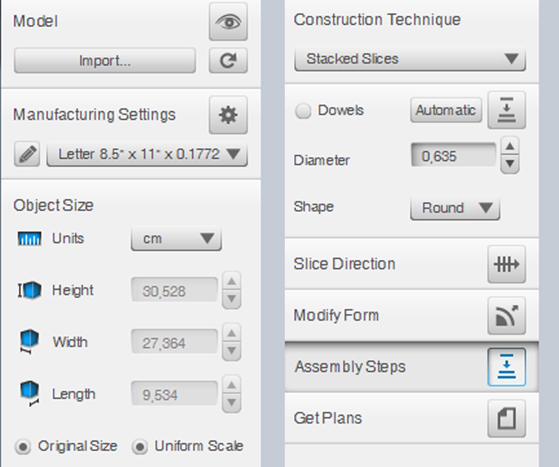
Task: Click the pencil edit settings icon
Action: tap(27, 154)
